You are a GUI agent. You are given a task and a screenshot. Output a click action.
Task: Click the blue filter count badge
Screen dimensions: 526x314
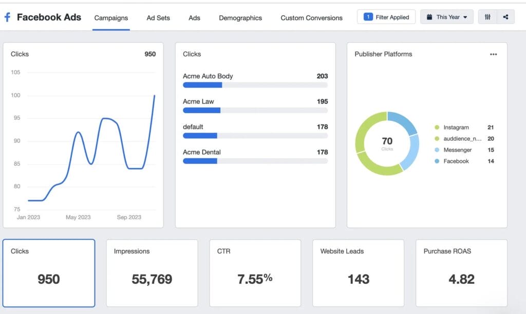(x=368, y=17)
